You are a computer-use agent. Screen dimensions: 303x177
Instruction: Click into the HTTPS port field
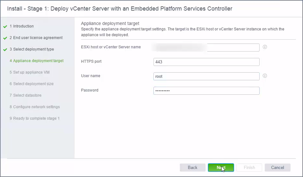pos(207,62)
